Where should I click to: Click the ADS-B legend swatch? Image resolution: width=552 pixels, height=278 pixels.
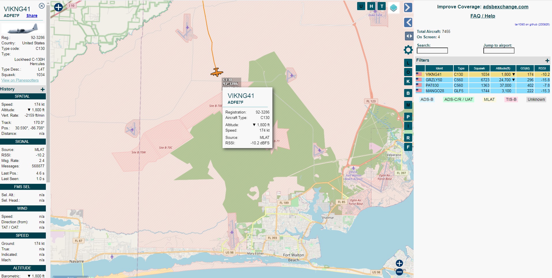(x=427, y=99)
